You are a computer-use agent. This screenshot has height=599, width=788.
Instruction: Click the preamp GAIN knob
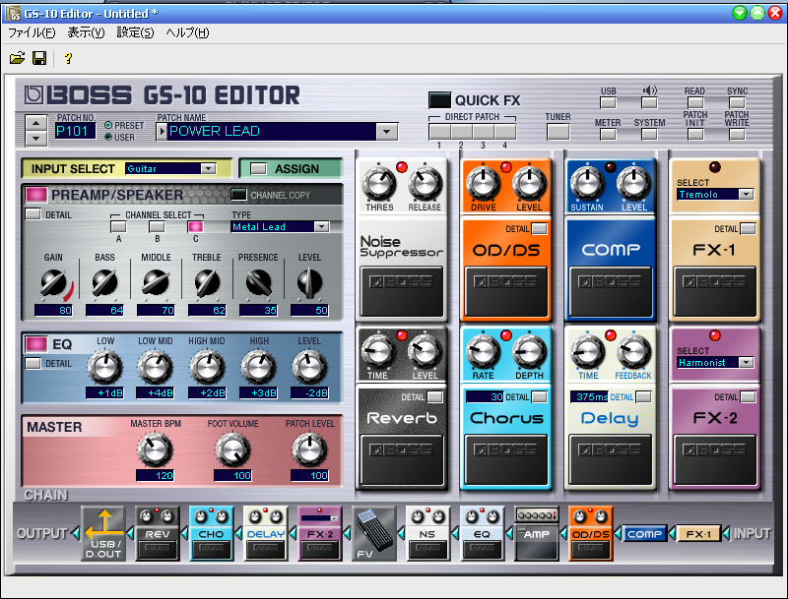[x=54, y=283]
